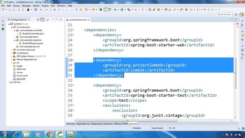Expand the Maven Dependencies node
The image size is (245, 138).
click(12, 60)
